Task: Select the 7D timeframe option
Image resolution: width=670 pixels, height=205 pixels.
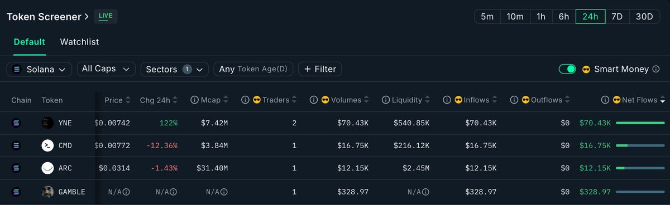Action: click(617, 17)
